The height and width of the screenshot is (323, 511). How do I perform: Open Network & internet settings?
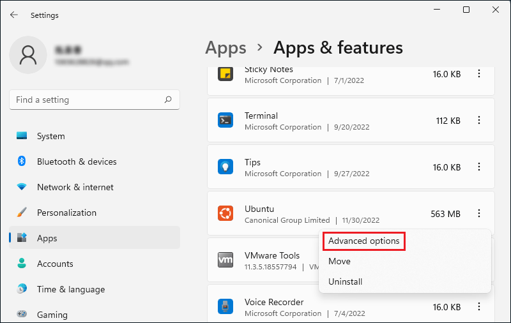(95, 187)
